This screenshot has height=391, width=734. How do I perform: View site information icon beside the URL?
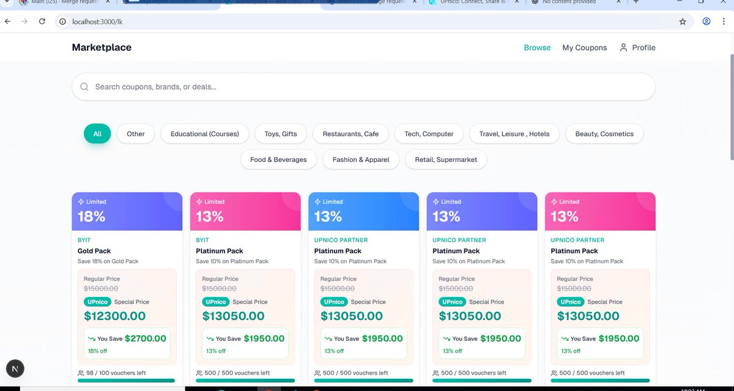point(63,21)
